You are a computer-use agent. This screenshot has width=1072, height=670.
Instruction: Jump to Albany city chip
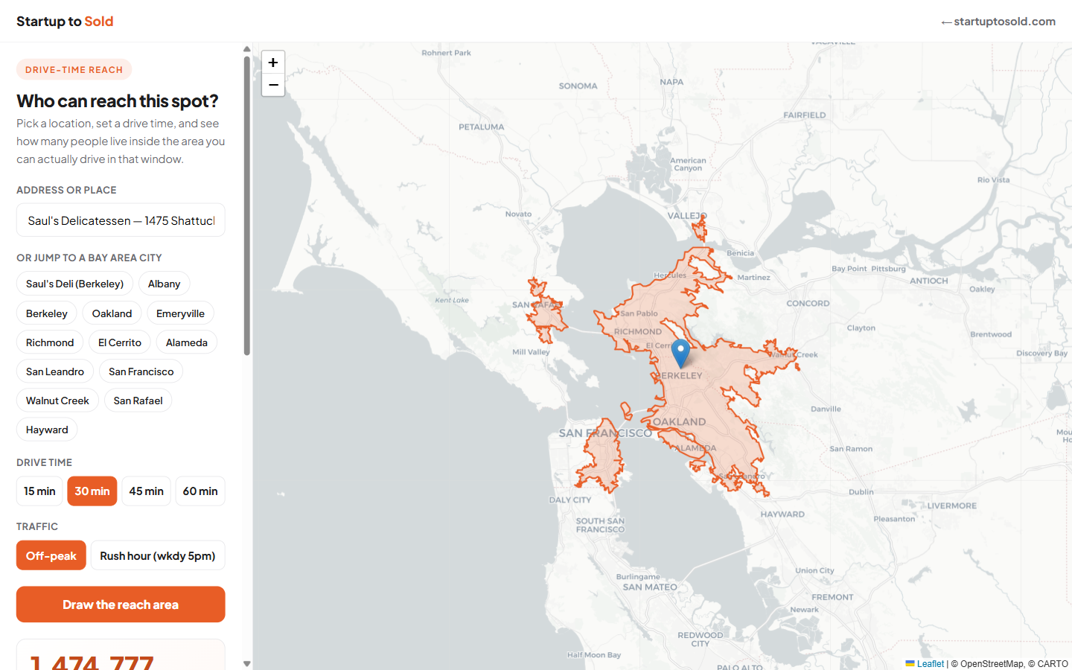coord(164,284)
